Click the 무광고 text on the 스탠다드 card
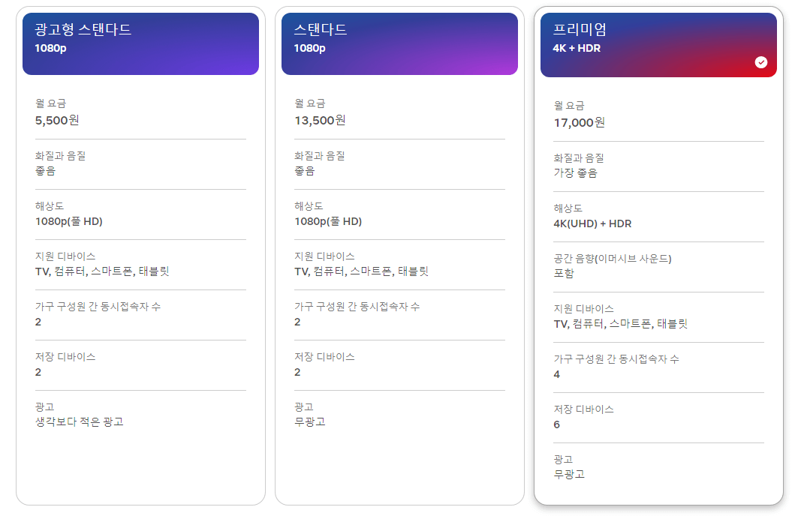 click(309, 421)
